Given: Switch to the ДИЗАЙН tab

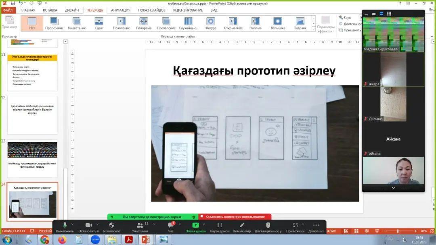Looking at the screenshot, I should point(72,10).
